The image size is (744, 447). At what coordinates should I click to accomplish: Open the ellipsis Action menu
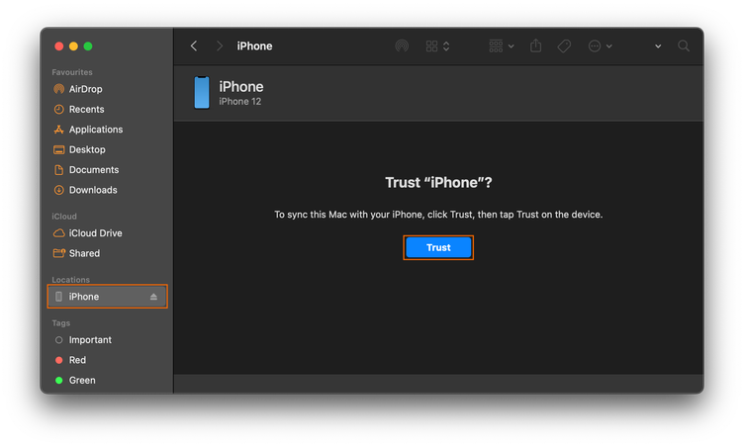click(x=600, y=46)
